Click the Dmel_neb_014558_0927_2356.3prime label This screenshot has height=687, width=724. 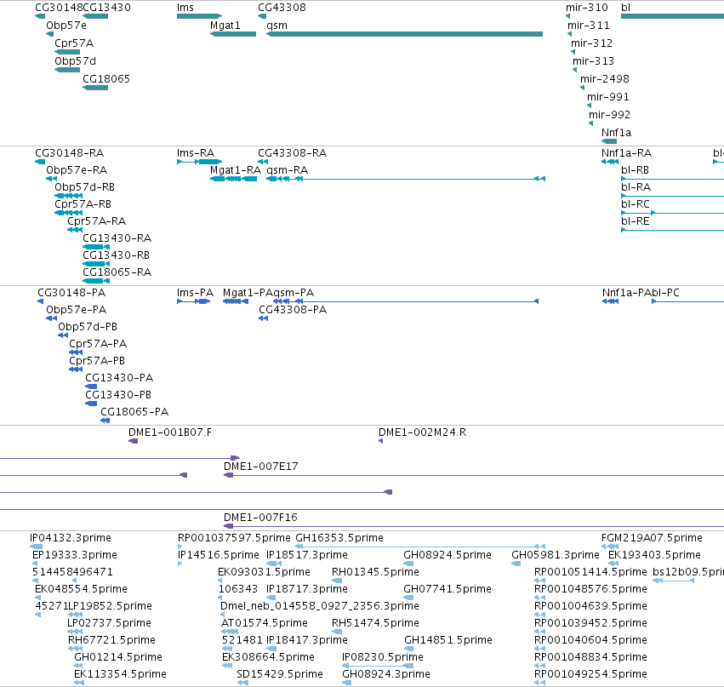point(320,605)
